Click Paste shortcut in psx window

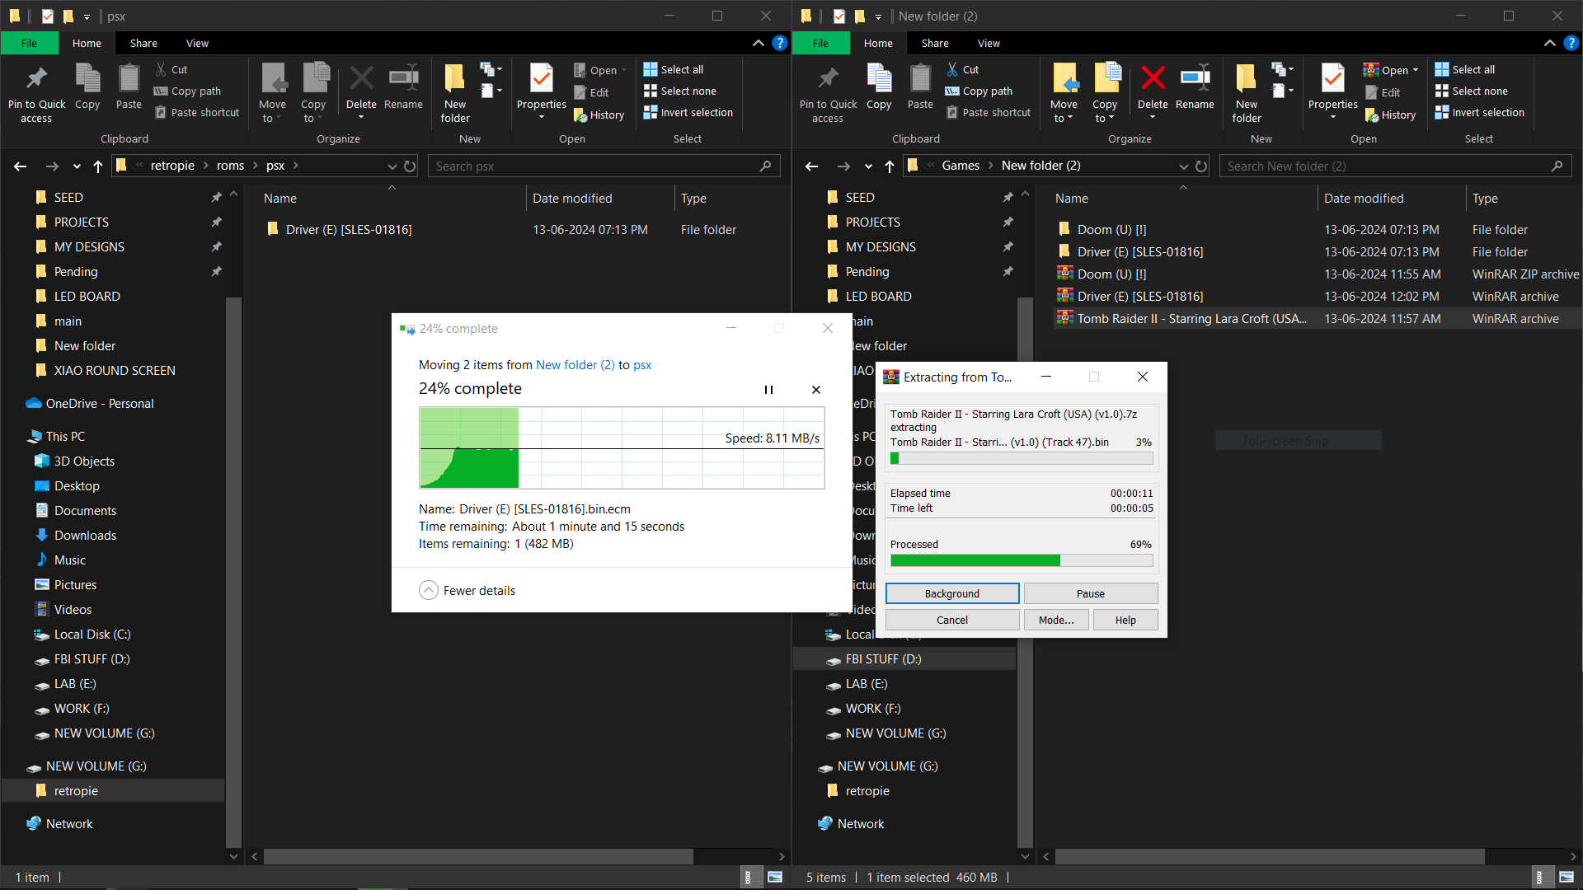click(198, 113)
